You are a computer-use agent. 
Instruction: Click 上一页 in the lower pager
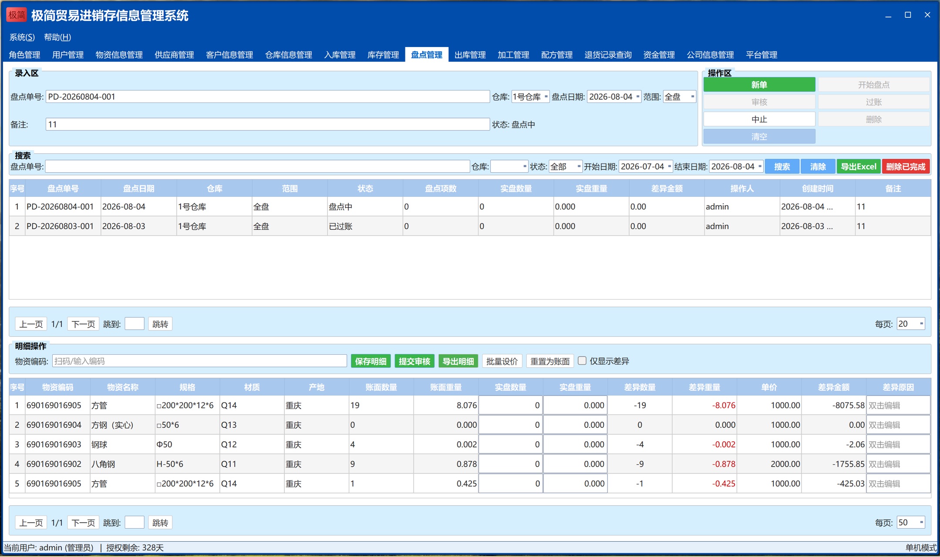tap(31, 523)
